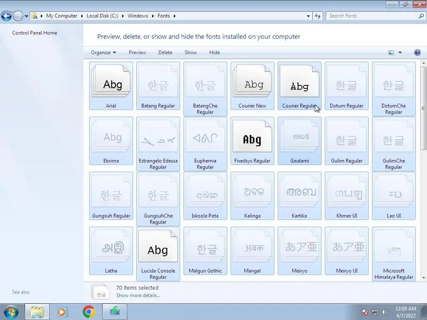This screenshot has width=427, height=320.
Task: Change the view icon button
Action: [391, 52]
